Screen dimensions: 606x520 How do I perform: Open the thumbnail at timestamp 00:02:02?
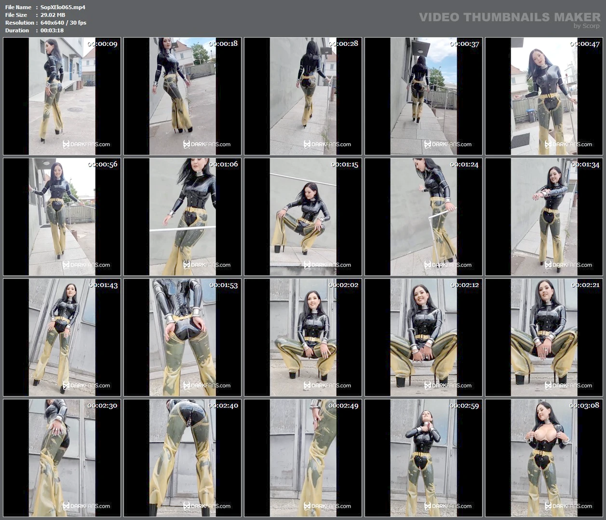coord(303,337)
